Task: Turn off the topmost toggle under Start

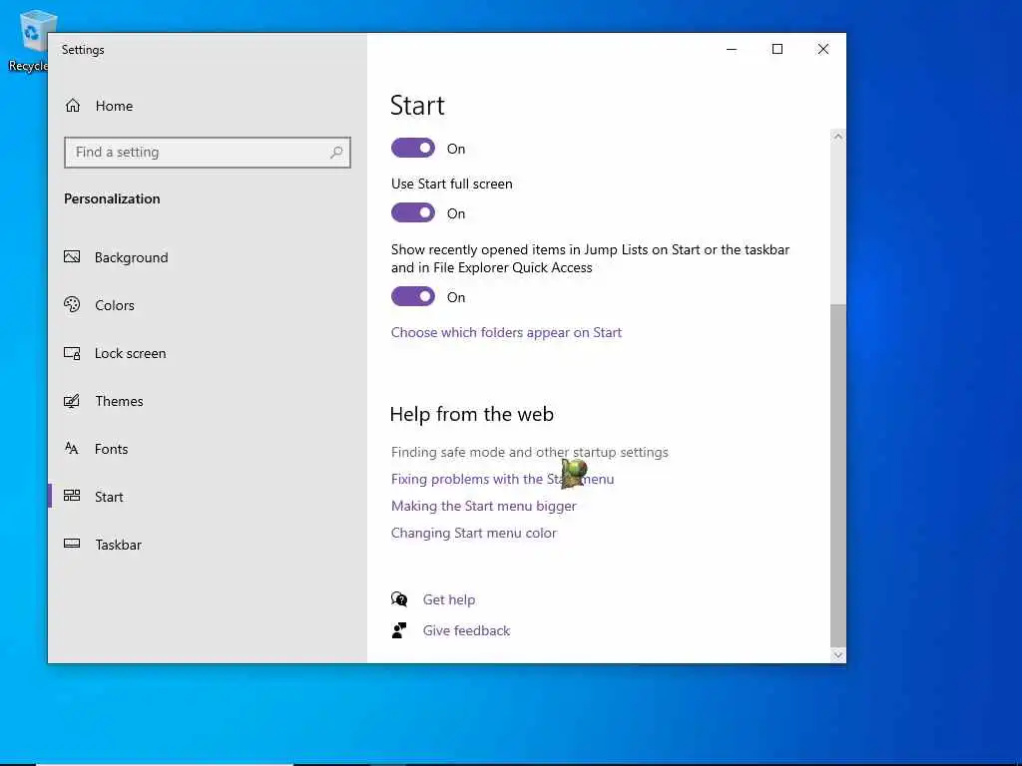Action: click(x=412, y=148)
